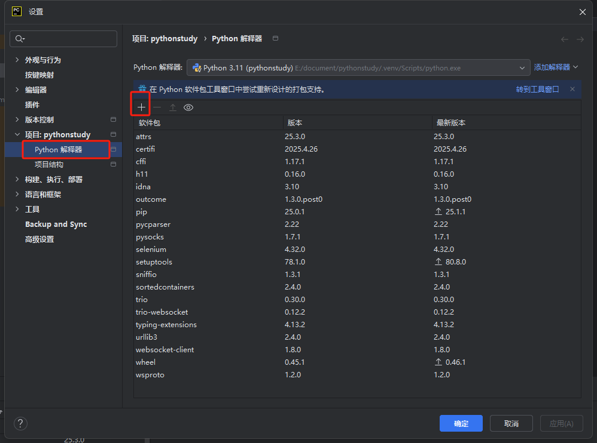Screen dimensions: 597x443
Task: Click the upgrade arrow icon beside pip 25.1.1
Action: pos(438,211)
